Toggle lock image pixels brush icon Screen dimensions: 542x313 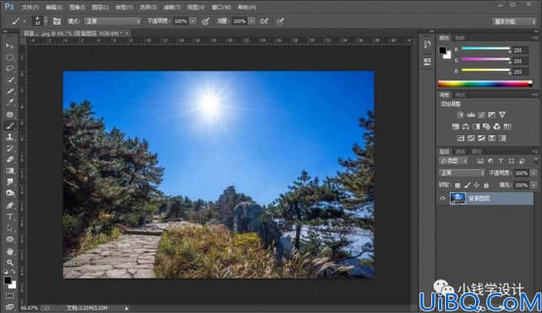[467, 186]
